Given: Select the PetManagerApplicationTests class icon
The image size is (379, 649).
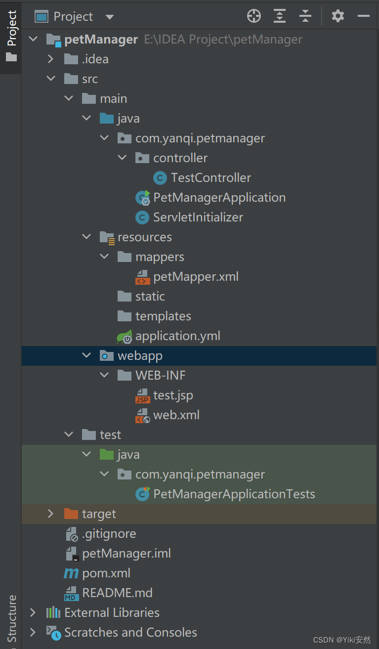Looking at the screenshot, I should tap(142, 494).
